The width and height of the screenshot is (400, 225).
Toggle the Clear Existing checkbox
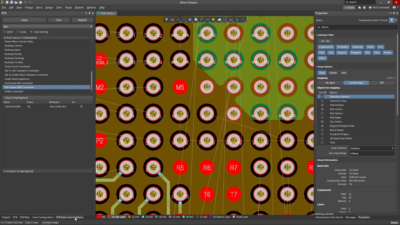pos(31,32)
